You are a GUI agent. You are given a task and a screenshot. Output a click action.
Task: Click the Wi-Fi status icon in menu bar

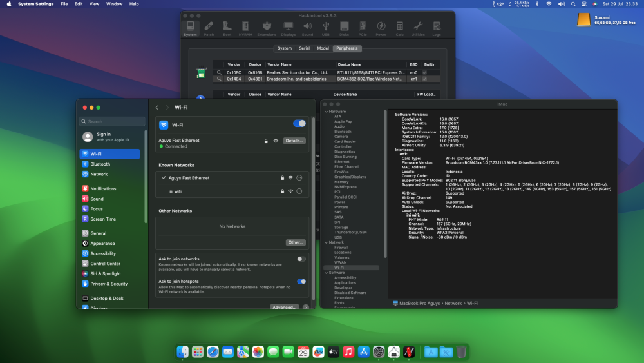pyautogui.click(x=549, y=4)
